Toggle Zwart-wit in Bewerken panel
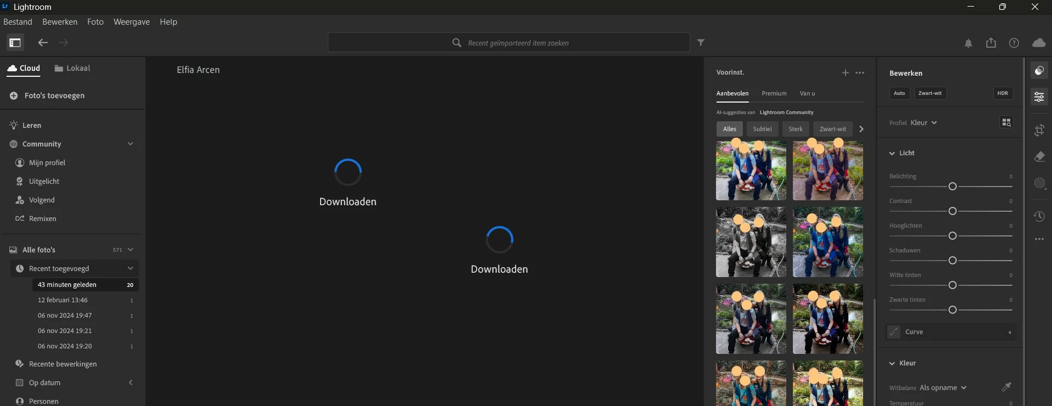This screenshot has height=406, width=1052. pyautogui.click(x=930, y=93)
